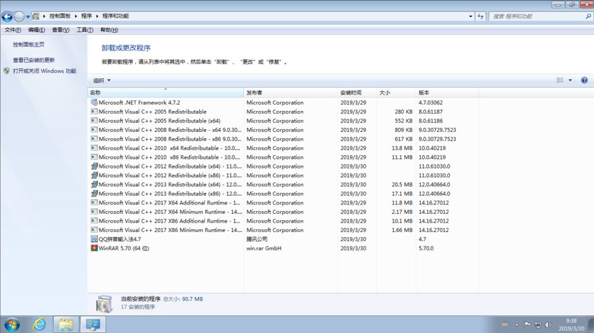The height and width of the screenshot is (333, 594).
Task: Open the volume speaker tray icon
Action: point(548,324)
